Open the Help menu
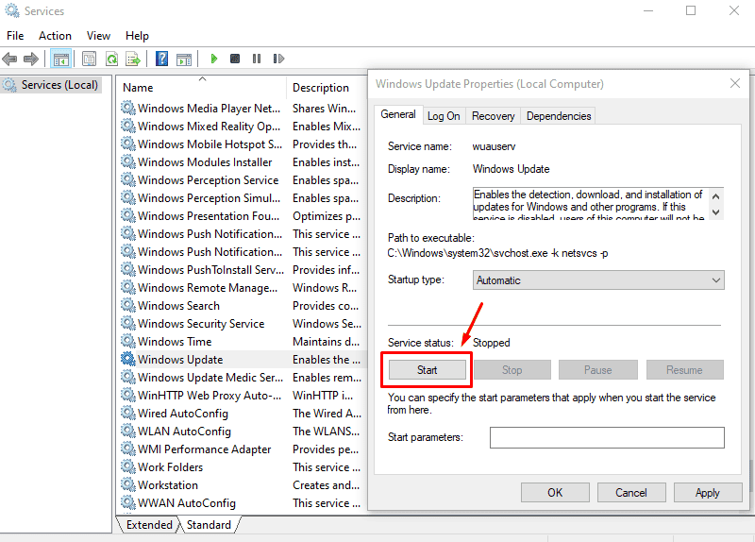Image resolution: width=755 pixels, height=542 pixels. pos(137,36)
